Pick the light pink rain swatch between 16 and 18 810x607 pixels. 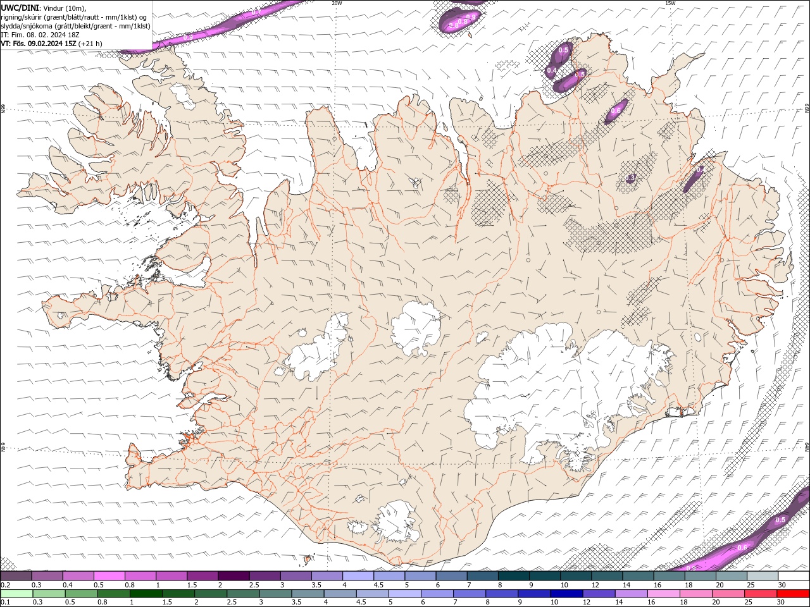tap(664, 594)
